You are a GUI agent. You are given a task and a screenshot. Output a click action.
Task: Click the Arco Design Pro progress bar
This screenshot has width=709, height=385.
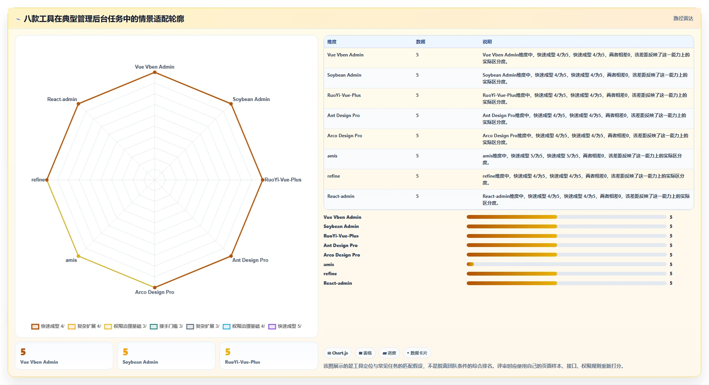coord(566,255)
